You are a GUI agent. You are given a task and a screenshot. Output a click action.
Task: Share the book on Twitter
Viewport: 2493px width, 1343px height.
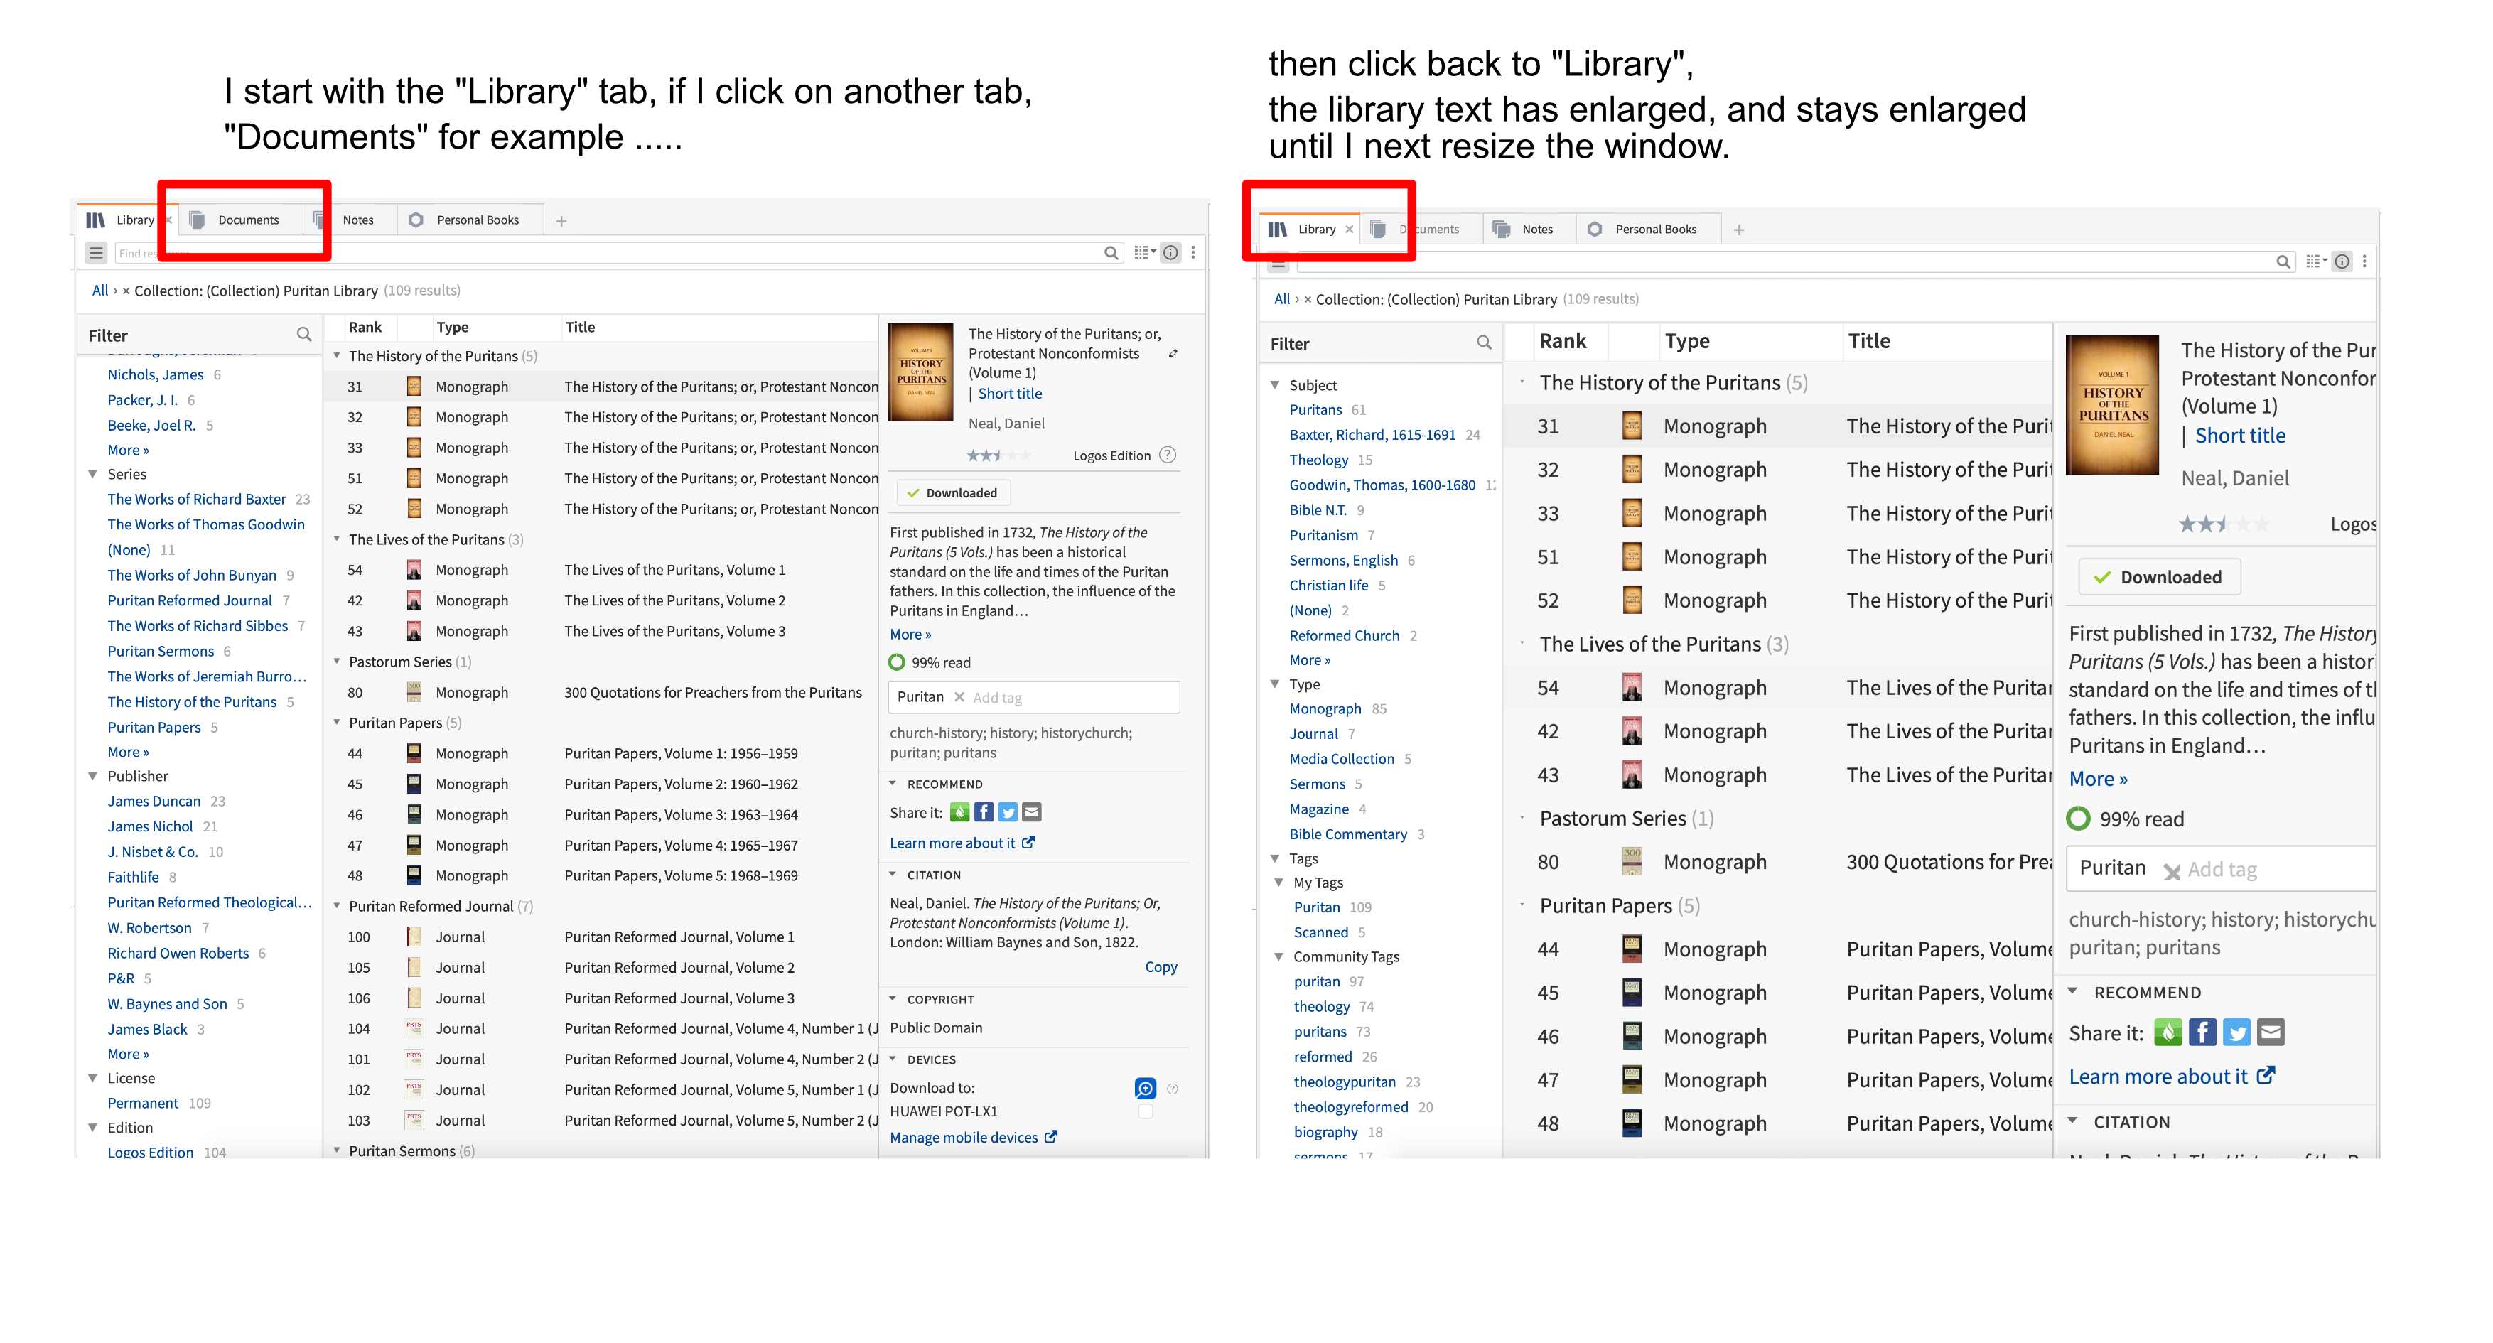coord(1008,811)
